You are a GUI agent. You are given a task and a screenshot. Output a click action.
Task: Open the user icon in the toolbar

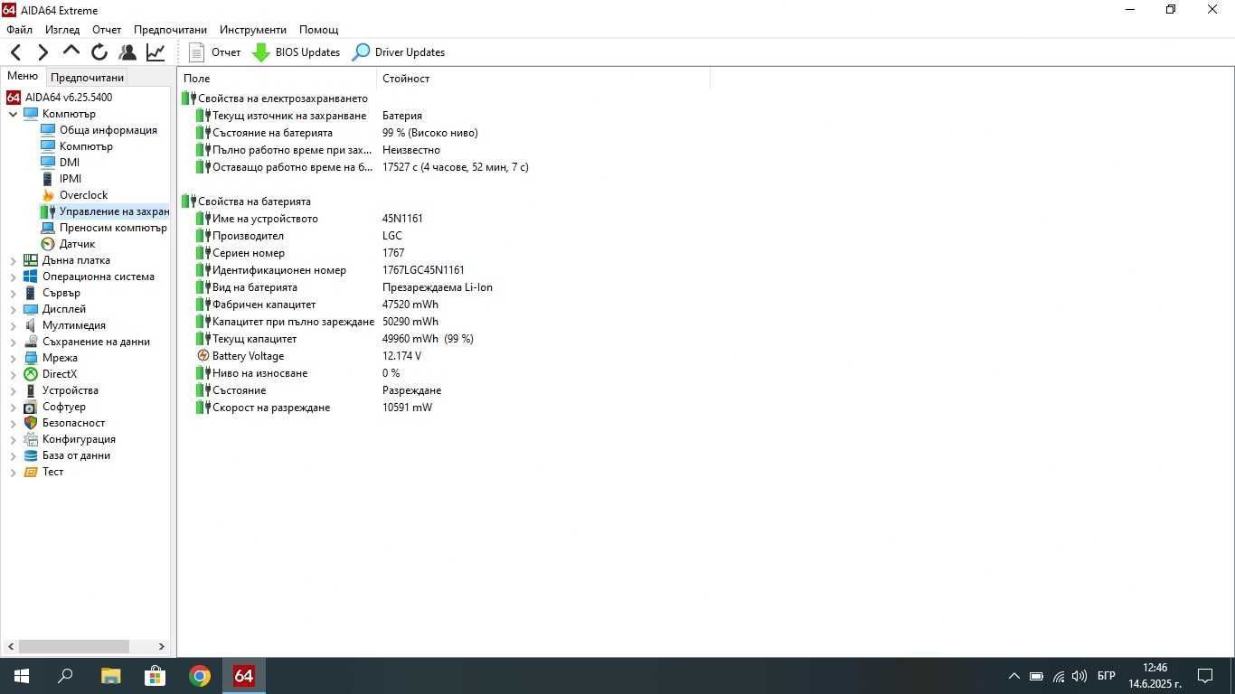pyautogui.click(x=127, y=52)
